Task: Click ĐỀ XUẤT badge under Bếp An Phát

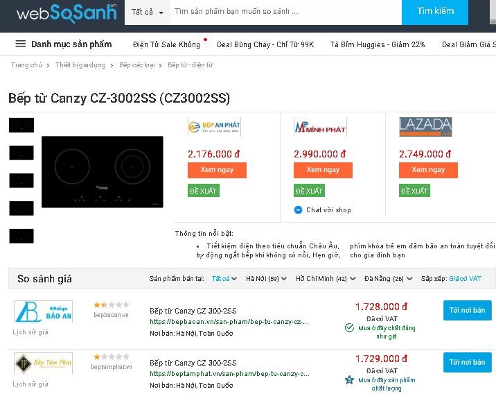Action: click(x=204, y=191)
